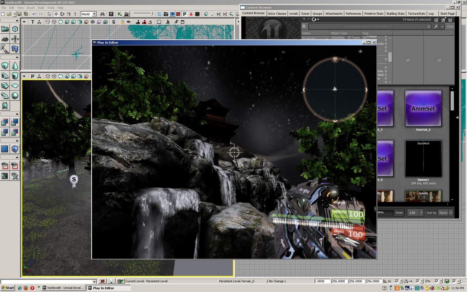Click the Open file folder icon
Viewport: 467px width, 292px height.
point(9,14)
